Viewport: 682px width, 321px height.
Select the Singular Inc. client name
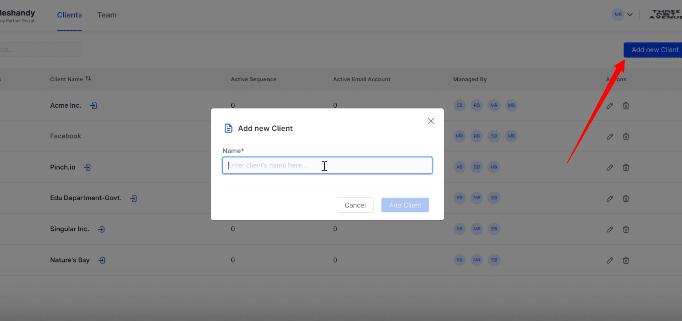pyautogui.click(x=69, y=229)
